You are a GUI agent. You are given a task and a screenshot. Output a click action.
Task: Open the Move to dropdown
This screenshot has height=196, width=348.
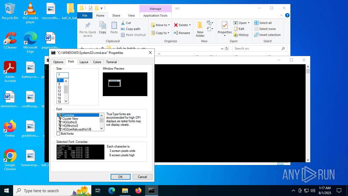[x=160, y=25]
